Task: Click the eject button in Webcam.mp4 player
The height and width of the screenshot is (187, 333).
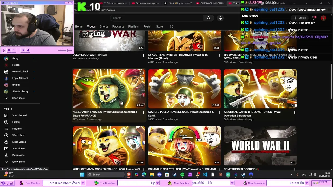Action: [14, 50]
